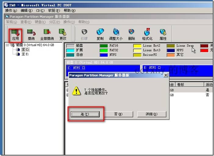Viewport: 214px width, 156px height.
Task: Open the 软驱(F) menu
Action: point(54,11)
